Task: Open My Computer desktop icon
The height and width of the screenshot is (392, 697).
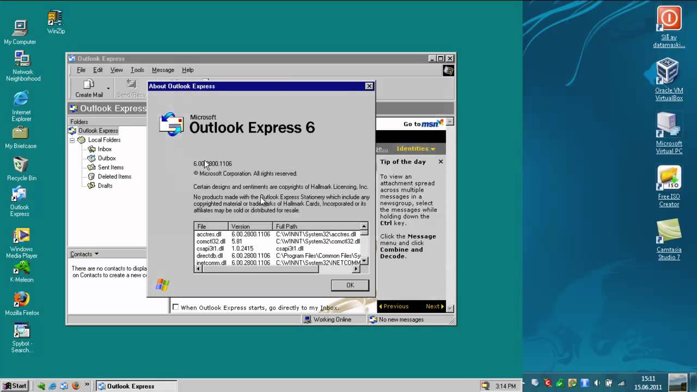Action: (20, 32)
